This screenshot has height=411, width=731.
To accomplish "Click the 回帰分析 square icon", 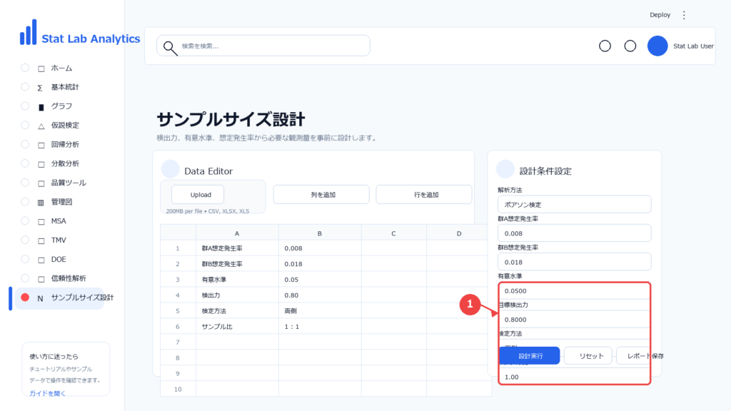I will pos(41,145).
